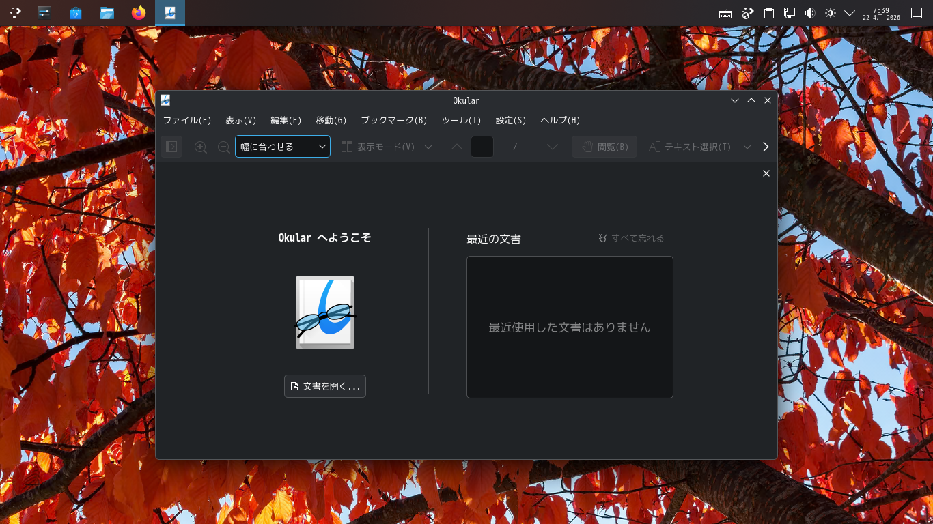933x524 pixels.
Task: Open System Settings from the taskbar
Action: coord(44,12)
